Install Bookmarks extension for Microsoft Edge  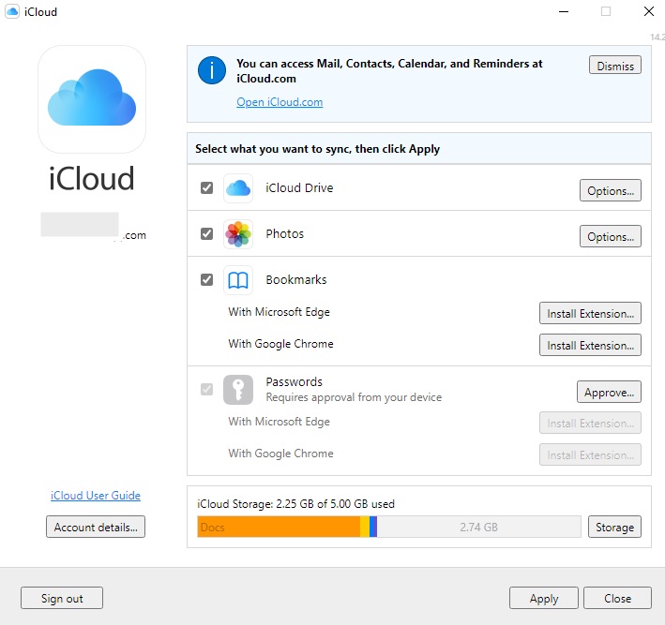point(590,313)
